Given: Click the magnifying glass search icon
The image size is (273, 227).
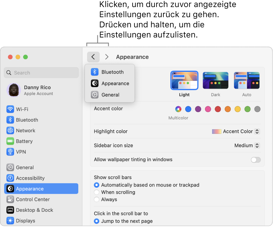Looking at the screenshot, I should [9, 73].
